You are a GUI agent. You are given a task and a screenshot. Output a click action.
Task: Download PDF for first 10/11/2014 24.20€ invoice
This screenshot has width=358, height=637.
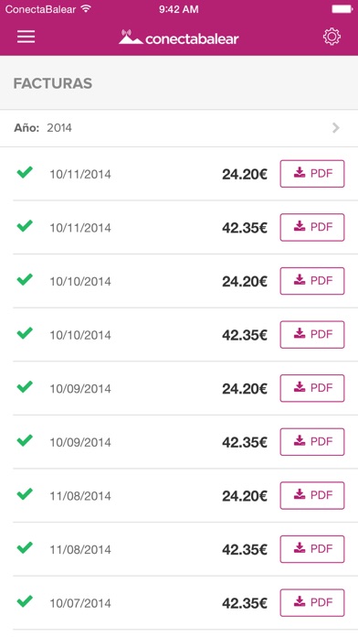click(x=312, y=174)
